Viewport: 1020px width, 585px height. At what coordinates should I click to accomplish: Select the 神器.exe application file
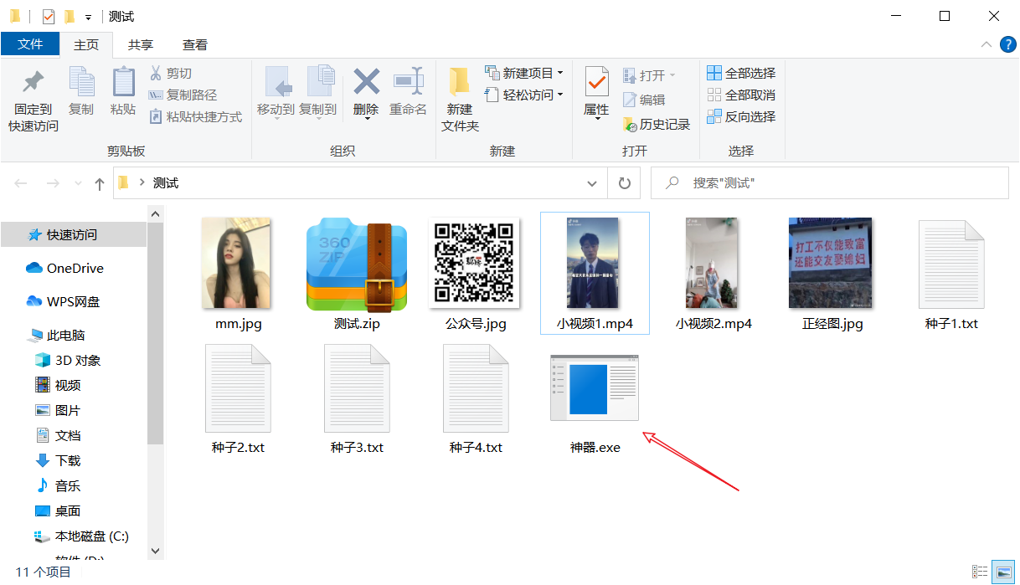(x=595, y=387)
